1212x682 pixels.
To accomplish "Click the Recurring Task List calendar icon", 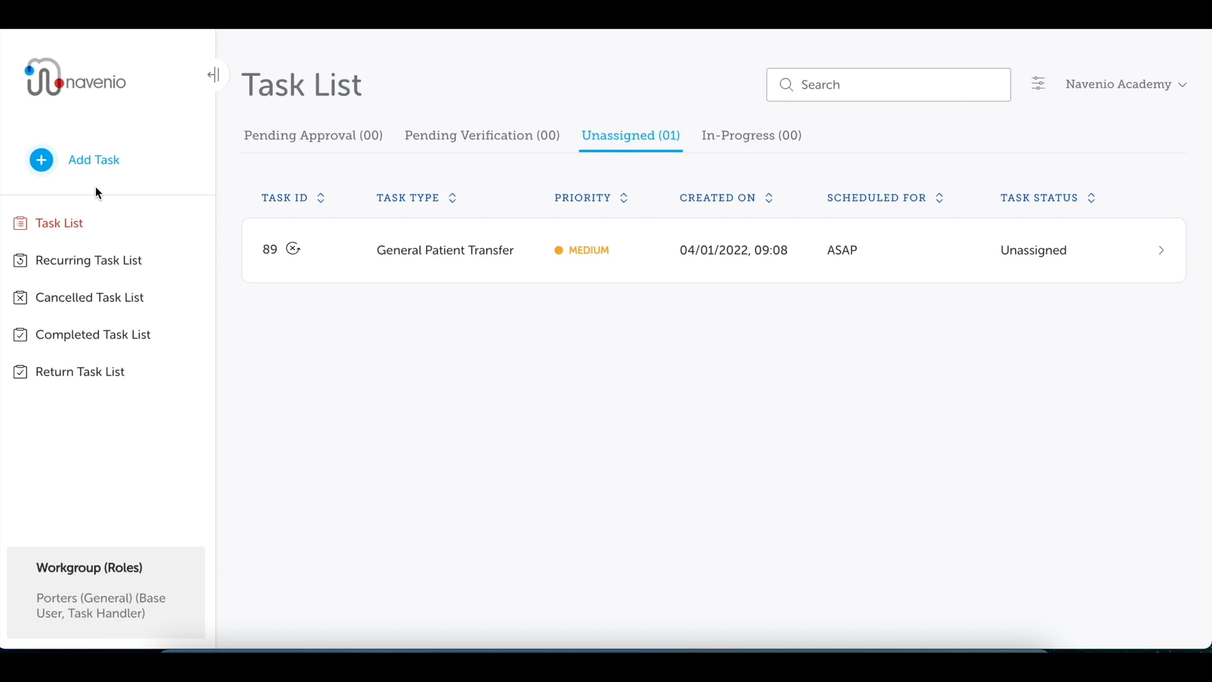I will click(x=20, y=261).
